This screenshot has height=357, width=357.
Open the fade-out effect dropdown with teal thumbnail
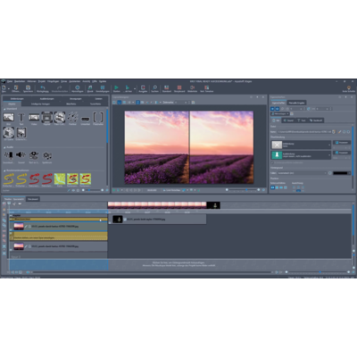click(x=301, y=155)
